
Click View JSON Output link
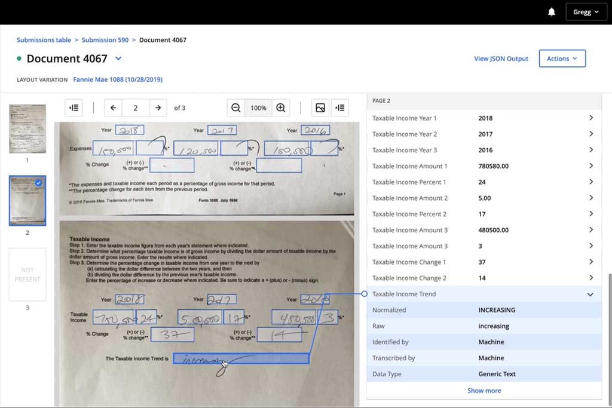tap(501, 59)
